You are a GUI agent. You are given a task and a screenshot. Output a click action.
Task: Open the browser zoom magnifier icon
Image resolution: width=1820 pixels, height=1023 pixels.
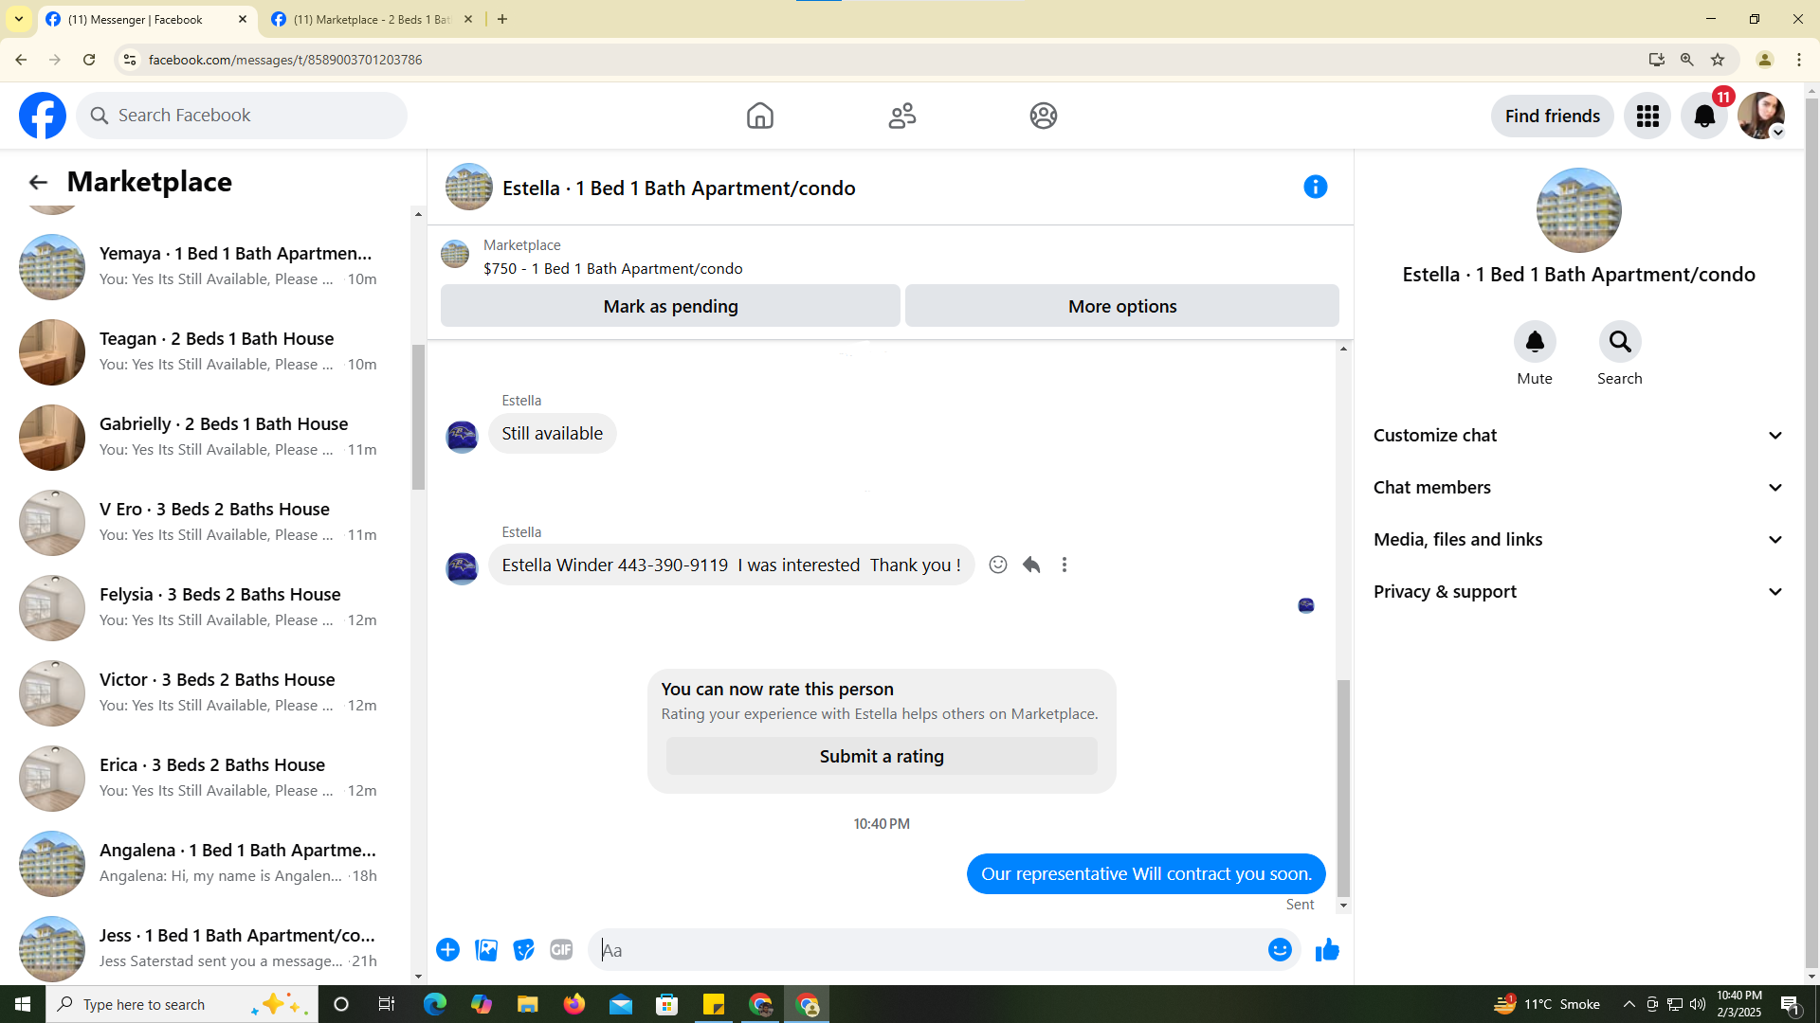[x=1687, y=60]
